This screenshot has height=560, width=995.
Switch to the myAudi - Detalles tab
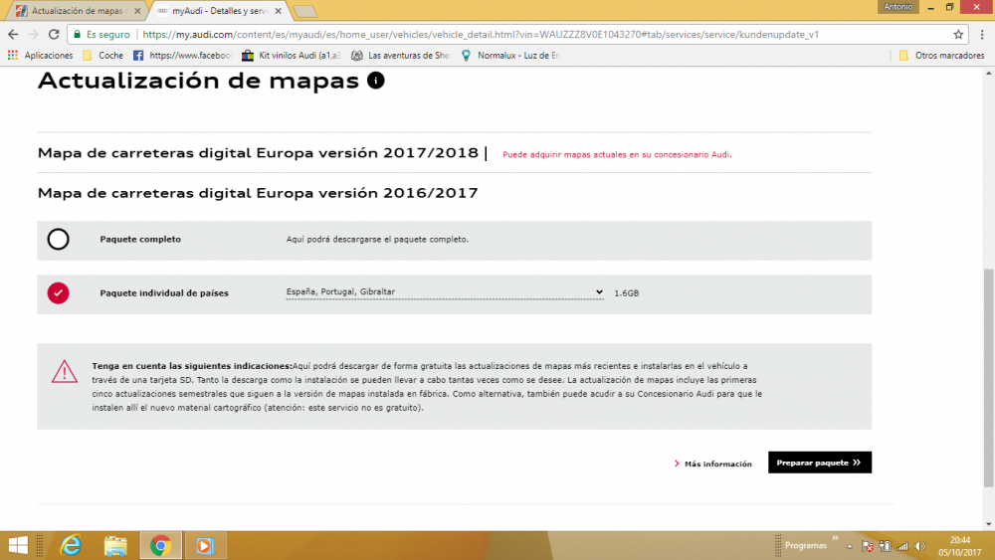(x=219, y=11)
